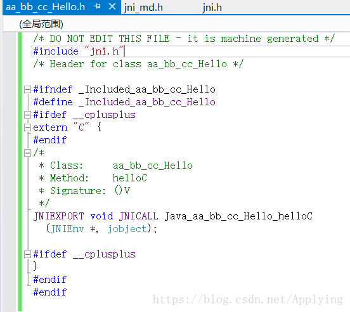Collapse the #ifndef _Included_aa_bb_cc_Hello block
Screen dimensions: 350x312
click(27, 89)
